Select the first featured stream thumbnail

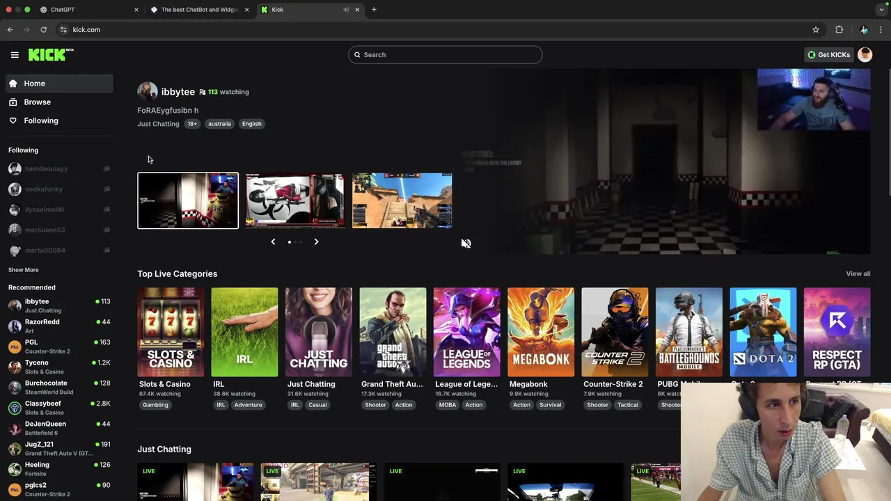[x=188, y=200]
